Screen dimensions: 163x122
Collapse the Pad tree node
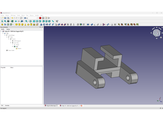12,47
